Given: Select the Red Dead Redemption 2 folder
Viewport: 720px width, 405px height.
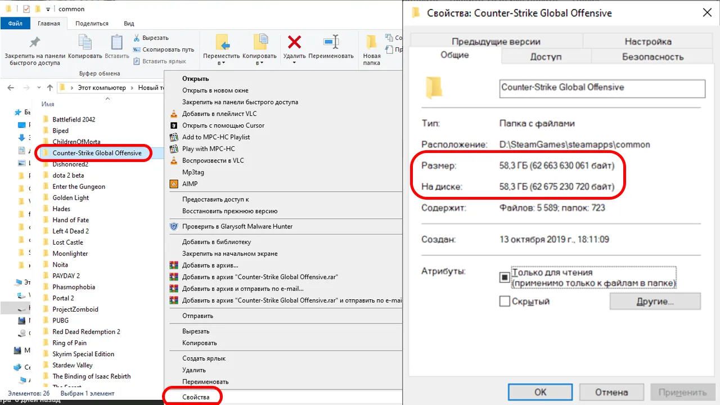Looking at the screenshot, I should pos(86,332).
